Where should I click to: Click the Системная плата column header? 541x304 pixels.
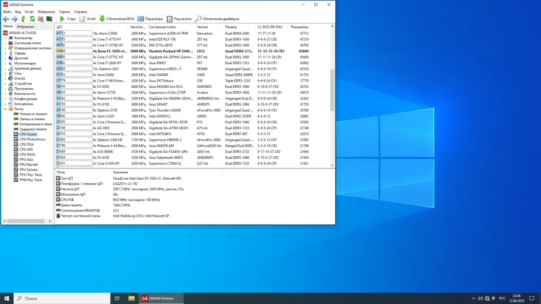click(163, 27)
